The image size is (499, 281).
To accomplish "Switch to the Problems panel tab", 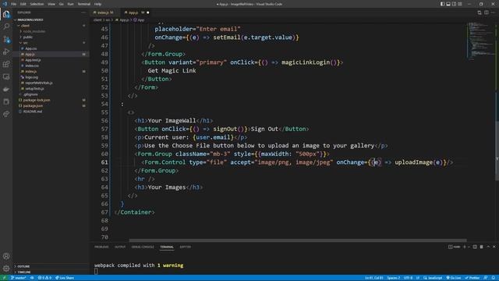I will point(101,247).
